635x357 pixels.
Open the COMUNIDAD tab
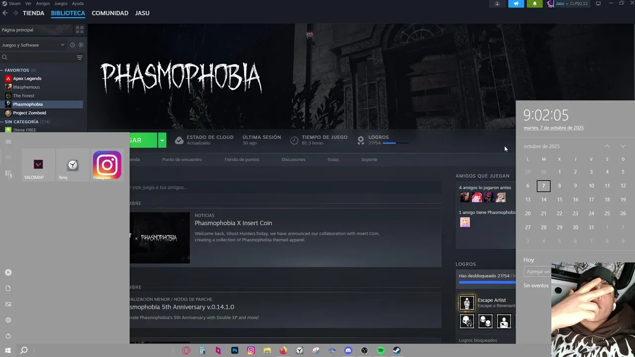[110, 13]
